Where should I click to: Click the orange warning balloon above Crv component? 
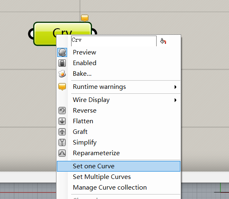tap(85, 18)
